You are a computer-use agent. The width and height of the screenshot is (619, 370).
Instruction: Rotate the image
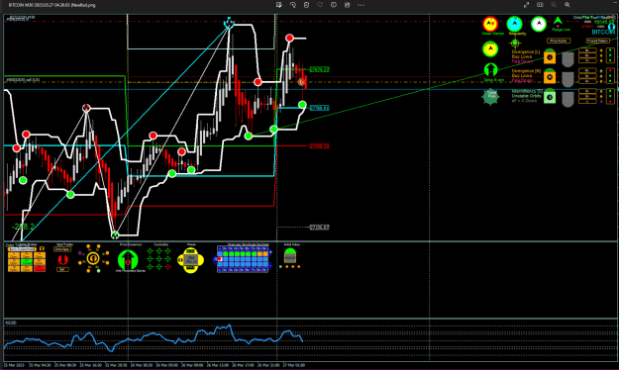point(293,5)
